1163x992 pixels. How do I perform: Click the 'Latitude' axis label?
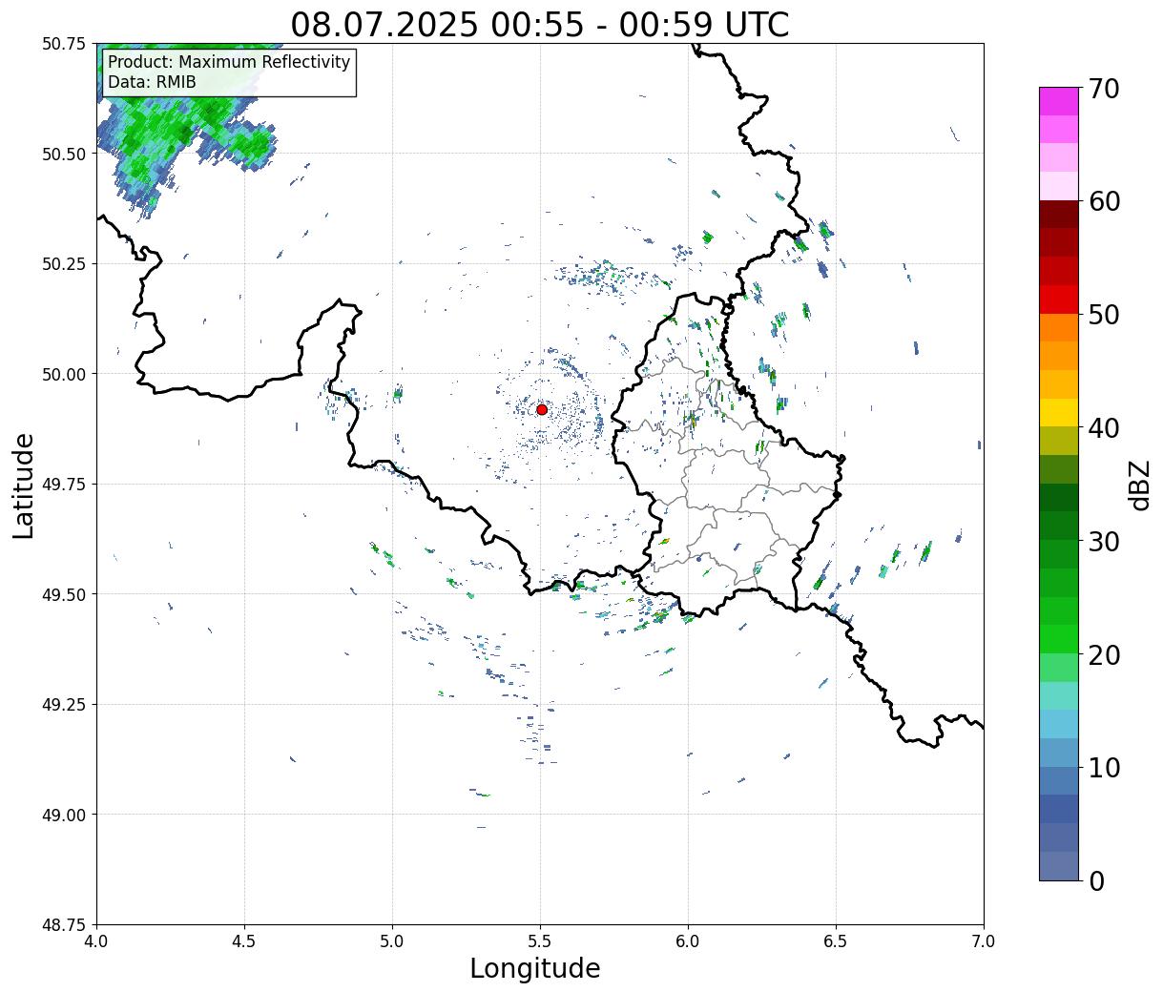point(24,486)
